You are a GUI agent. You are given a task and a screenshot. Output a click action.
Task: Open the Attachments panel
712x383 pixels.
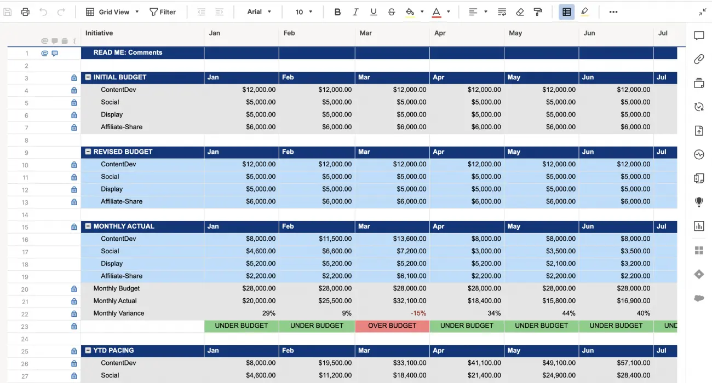pos(698,59)
